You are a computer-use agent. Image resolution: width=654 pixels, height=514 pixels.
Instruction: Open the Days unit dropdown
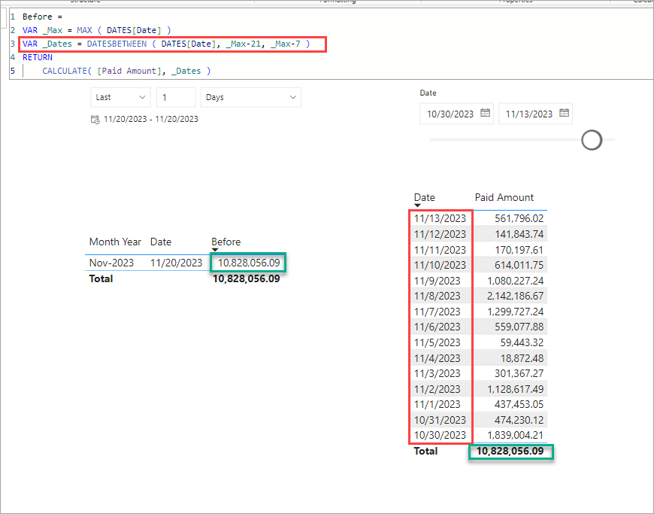[x=250, y=97]
